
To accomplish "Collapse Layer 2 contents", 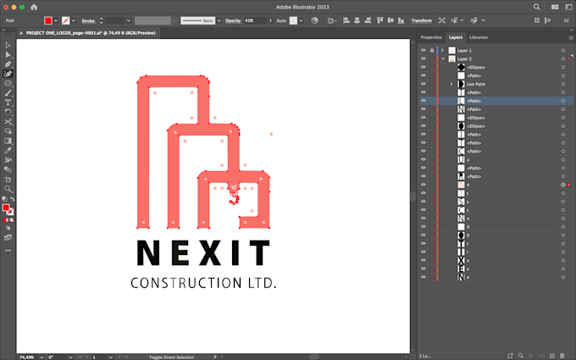I will click(x=443, y=58).
